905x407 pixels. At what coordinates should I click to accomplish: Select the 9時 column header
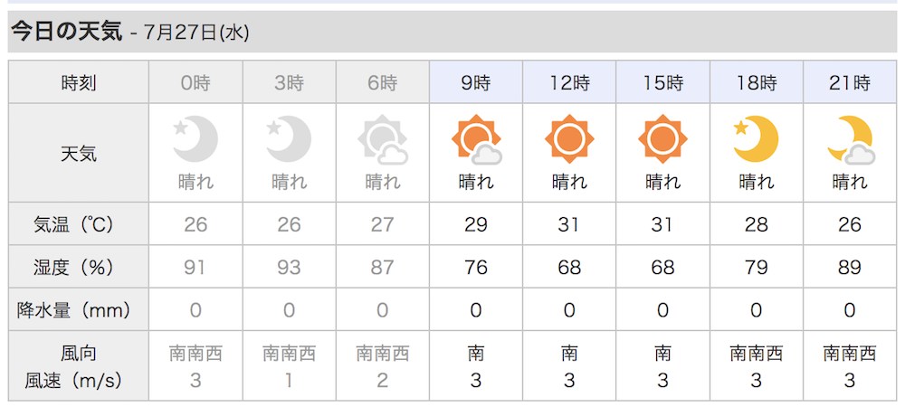[x=476, y=83]
